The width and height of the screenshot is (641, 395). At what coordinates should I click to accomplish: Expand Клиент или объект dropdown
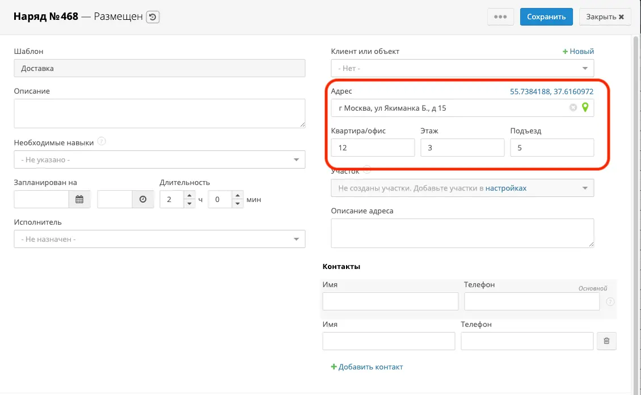click(x=462, y=68)
